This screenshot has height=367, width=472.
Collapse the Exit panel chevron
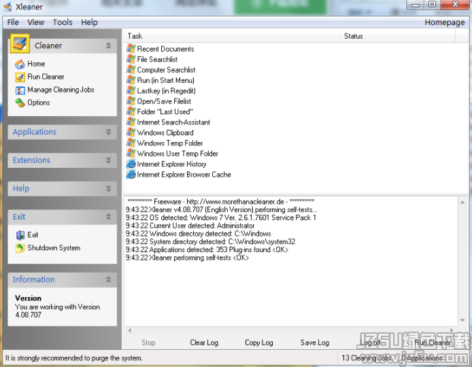coord(108,217)
